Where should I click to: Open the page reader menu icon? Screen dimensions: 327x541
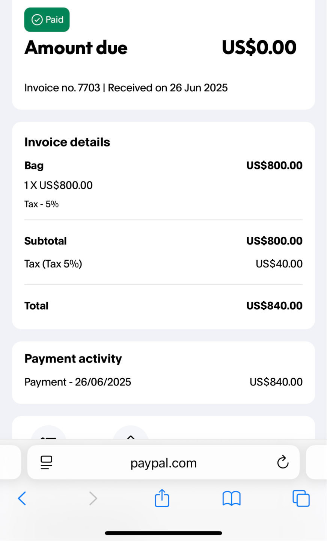(47, 462)
